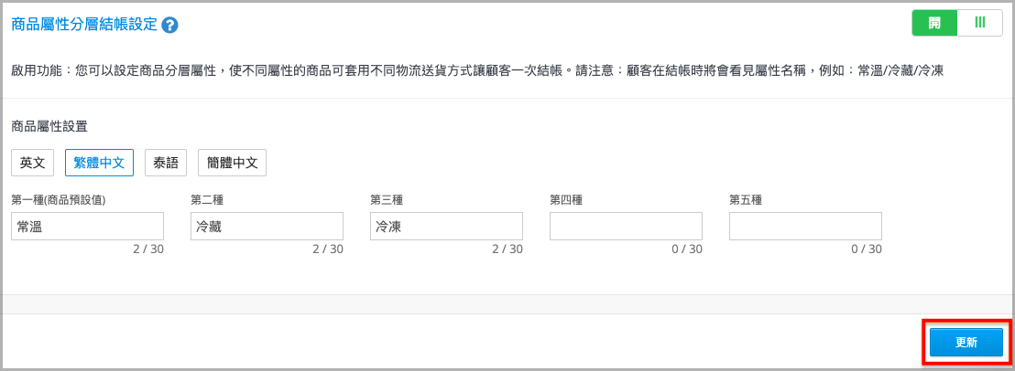
Task: Select the 繁體中文 language tab
Action: (x=99, y=163)
